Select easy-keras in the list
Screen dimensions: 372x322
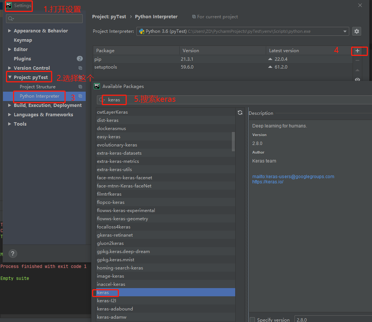click(165, 137)
